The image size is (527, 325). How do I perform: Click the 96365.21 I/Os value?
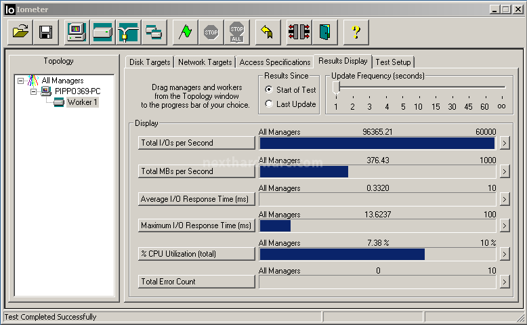click(x=377, y=132)
